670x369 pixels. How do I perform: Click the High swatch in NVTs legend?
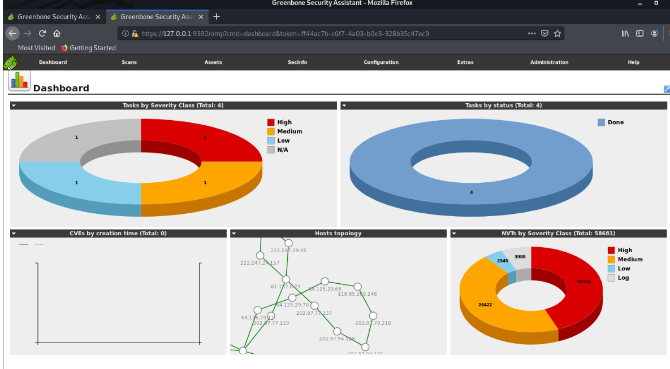pos(611,251)
